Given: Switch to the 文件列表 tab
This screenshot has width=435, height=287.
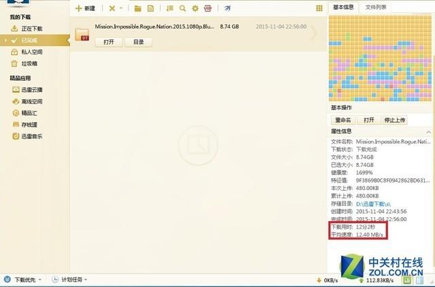Looking at the screenshot, I should (x=376, y=7).
